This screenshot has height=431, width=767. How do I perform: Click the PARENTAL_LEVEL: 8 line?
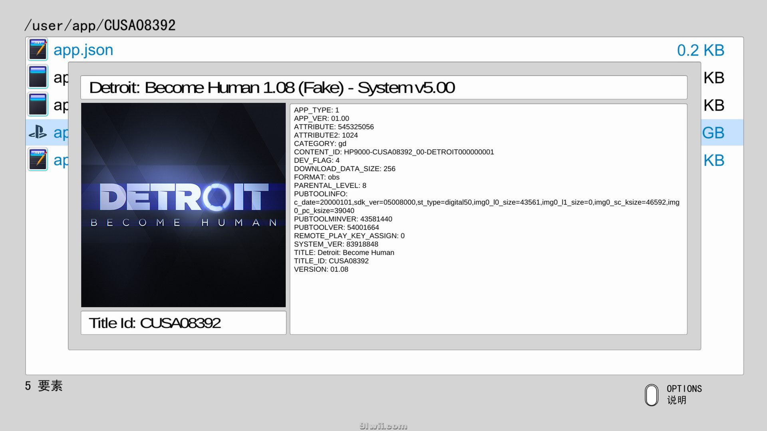pos(330,186)
